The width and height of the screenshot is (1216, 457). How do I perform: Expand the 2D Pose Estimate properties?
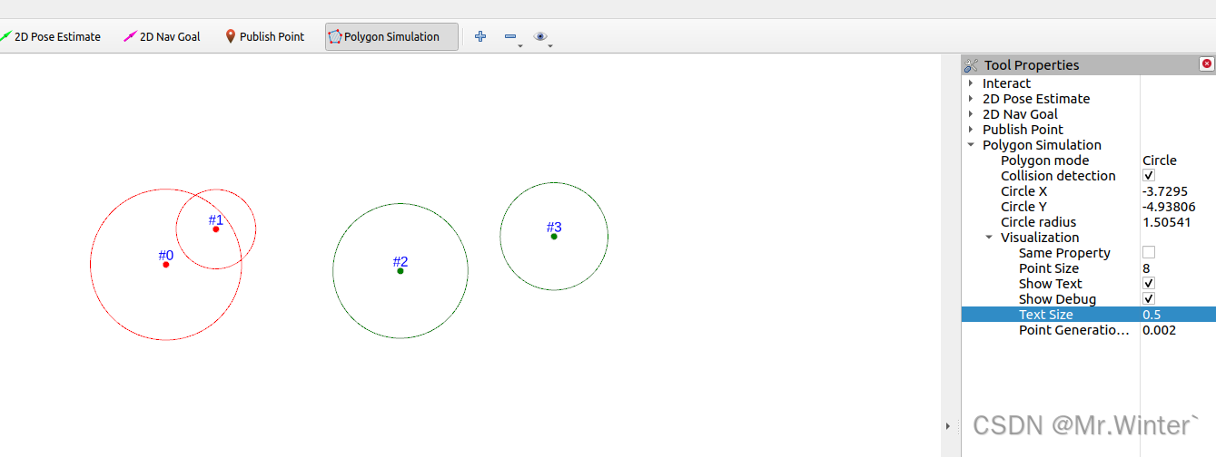pyautogui.click(x=971, y=99)
